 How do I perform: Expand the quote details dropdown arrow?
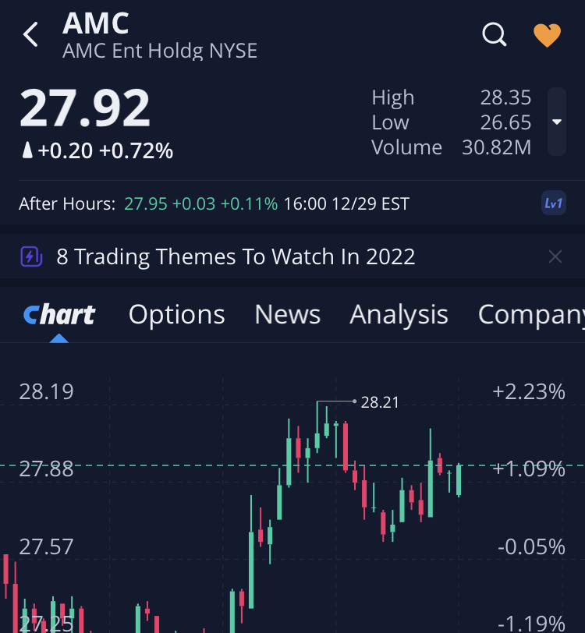coord(556,122)
